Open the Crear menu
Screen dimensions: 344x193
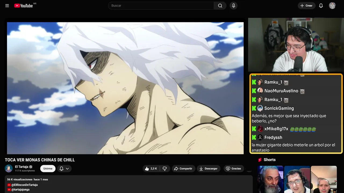click(306, 6)
